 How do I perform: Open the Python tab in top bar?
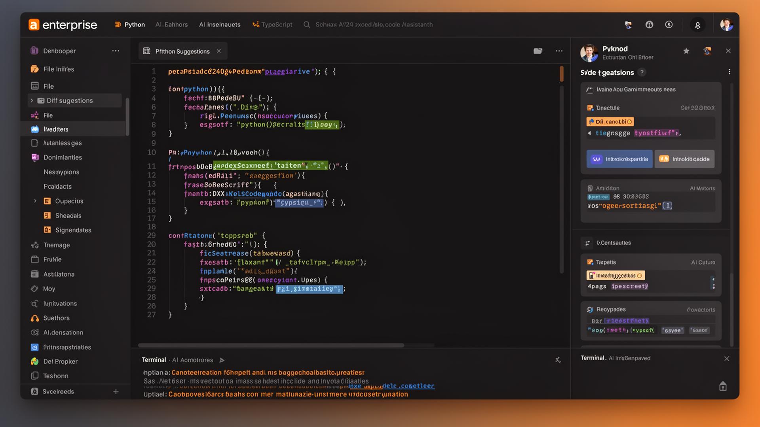click(130, 25)
